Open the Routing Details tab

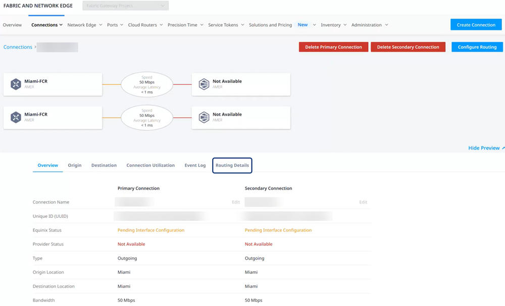pyautogui.click(x=232, y=165)
